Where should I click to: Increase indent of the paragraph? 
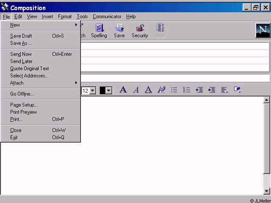tap(212, 90)
